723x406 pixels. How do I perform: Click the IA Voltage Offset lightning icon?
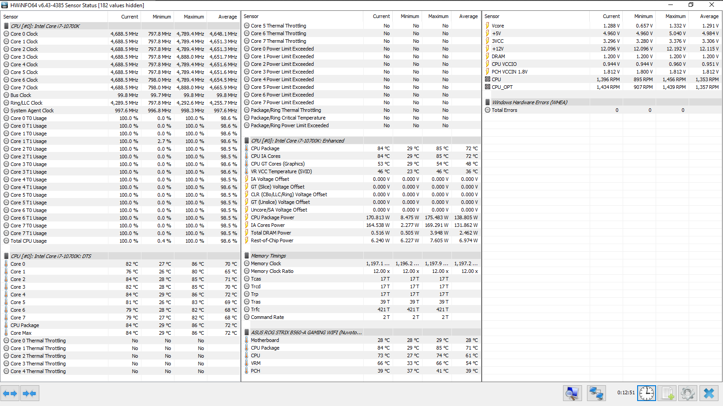tap(247, 179)
